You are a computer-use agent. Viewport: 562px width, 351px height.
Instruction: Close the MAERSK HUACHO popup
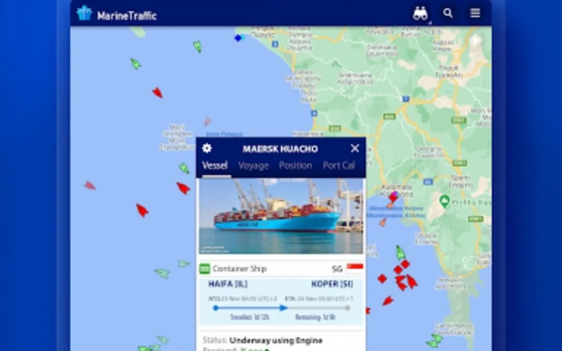point(355,148)
